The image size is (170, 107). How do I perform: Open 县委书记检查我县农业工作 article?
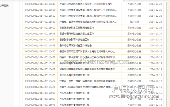tap(77, 34)
